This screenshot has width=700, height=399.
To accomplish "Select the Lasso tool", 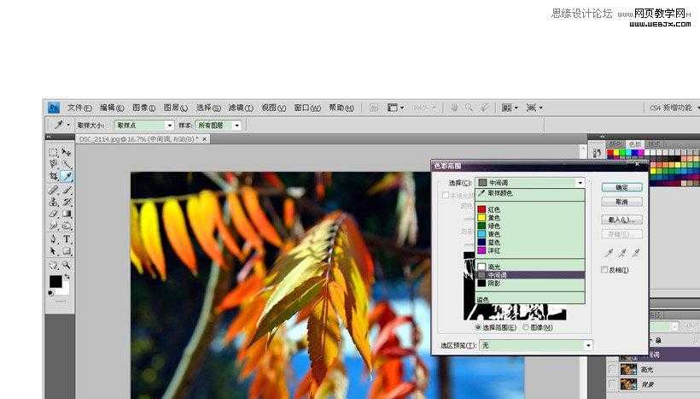I will (x=53, y=164).
